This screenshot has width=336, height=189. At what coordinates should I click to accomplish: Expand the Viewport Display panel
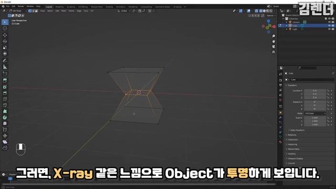295,159
